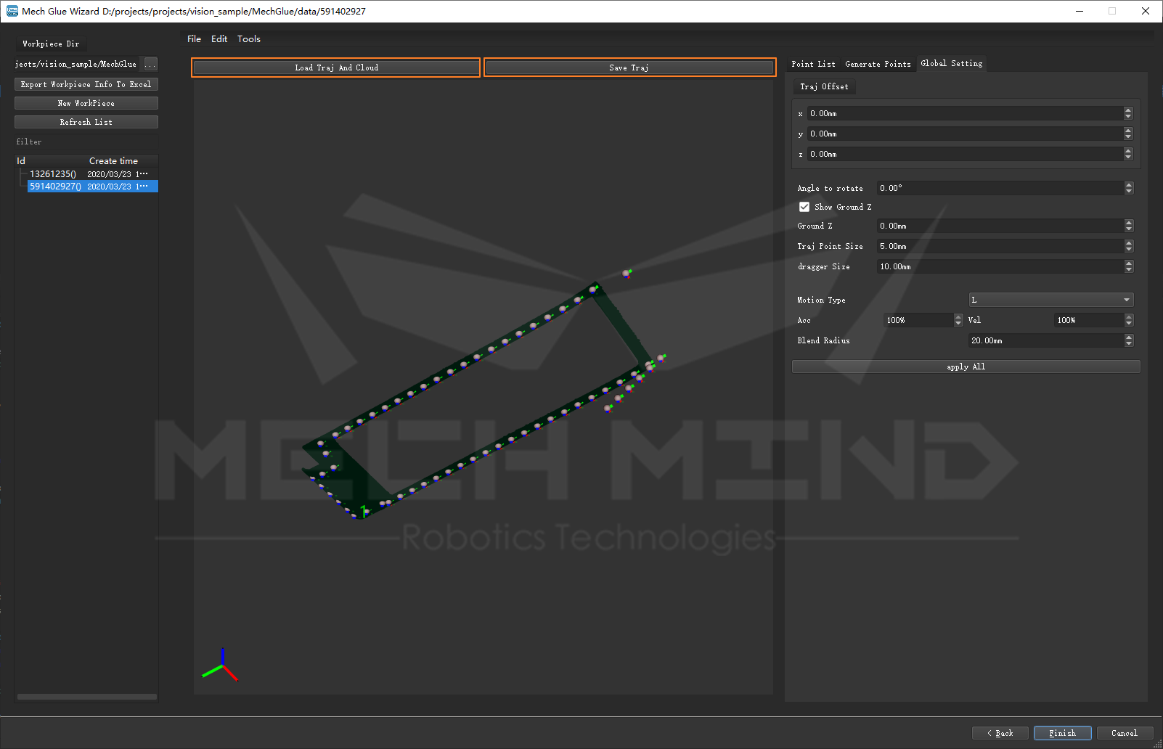The width and height of the screenshot is (1163, 749).
Task: Increase the Traj Offset x value
Action: point(1127,110)
